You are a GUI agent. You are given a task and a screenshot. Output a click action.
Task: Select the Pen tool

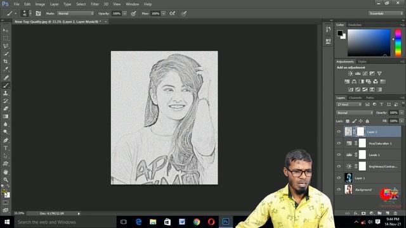click(6, 140)
